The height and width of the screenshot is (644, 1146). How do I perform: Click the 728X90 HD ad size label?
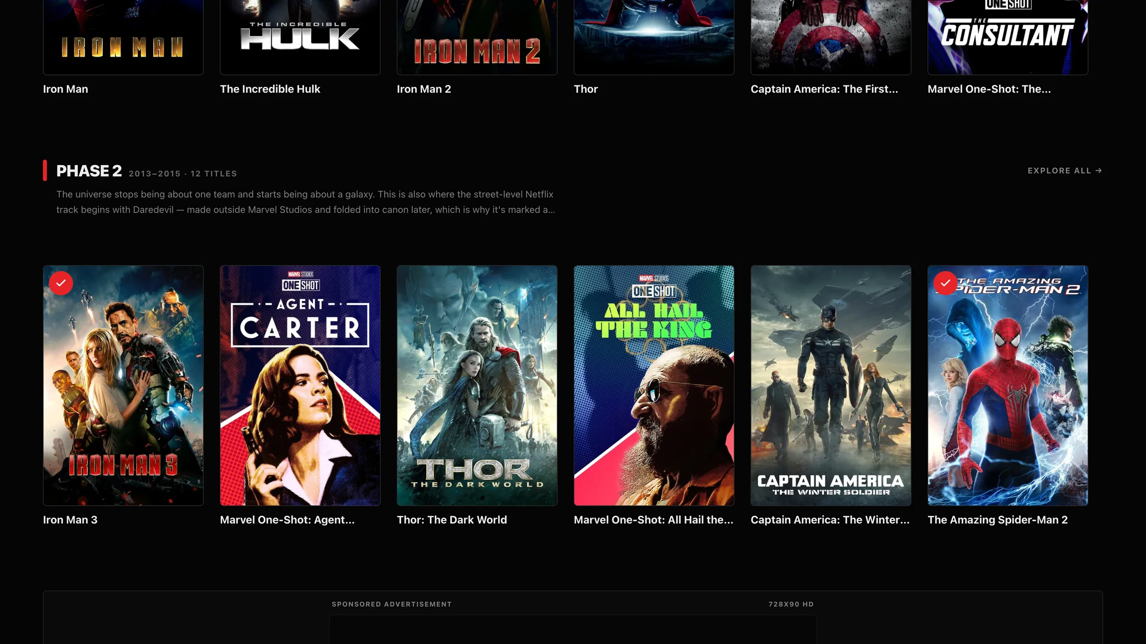pyautogui.click(x=791, y=604)
